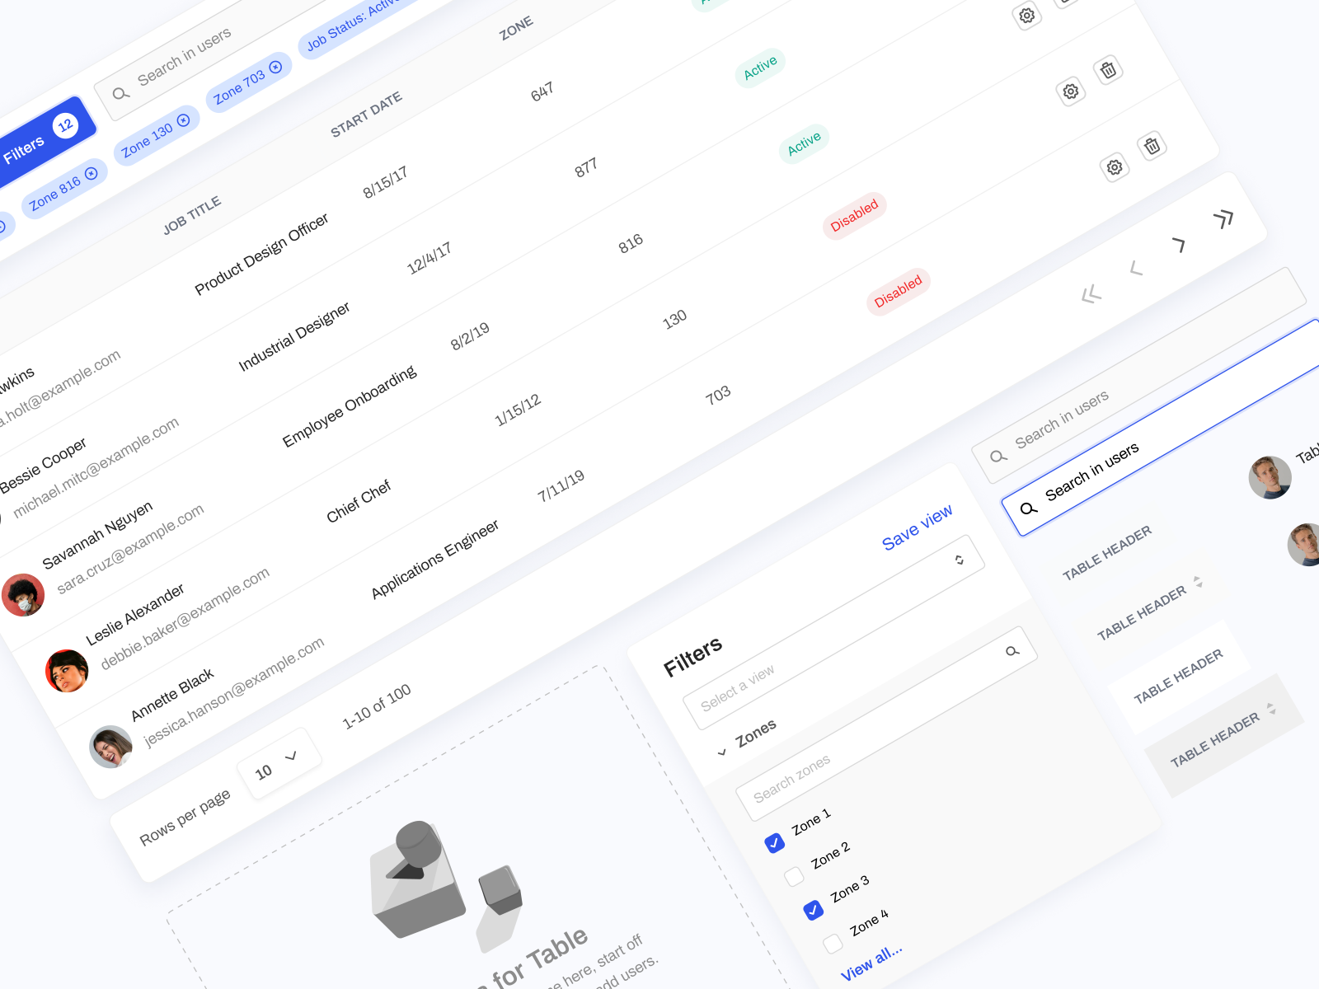Viewport: 1319px width, 989px height.
Task: Click the previous page chevron arrow
Action: click(x=1136, y=270)
